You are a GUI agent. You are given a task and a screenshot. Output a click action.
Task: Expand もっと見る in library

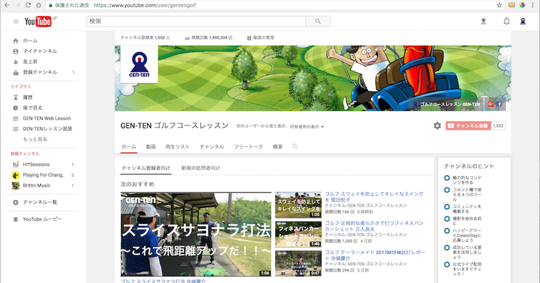[x=35, y=139]
